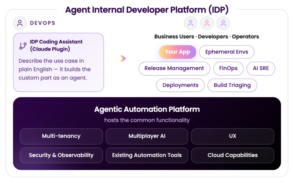The height and width of the screenshot is (183, 294).
Task: Select the Your App pill
Action: pos(177,52)
